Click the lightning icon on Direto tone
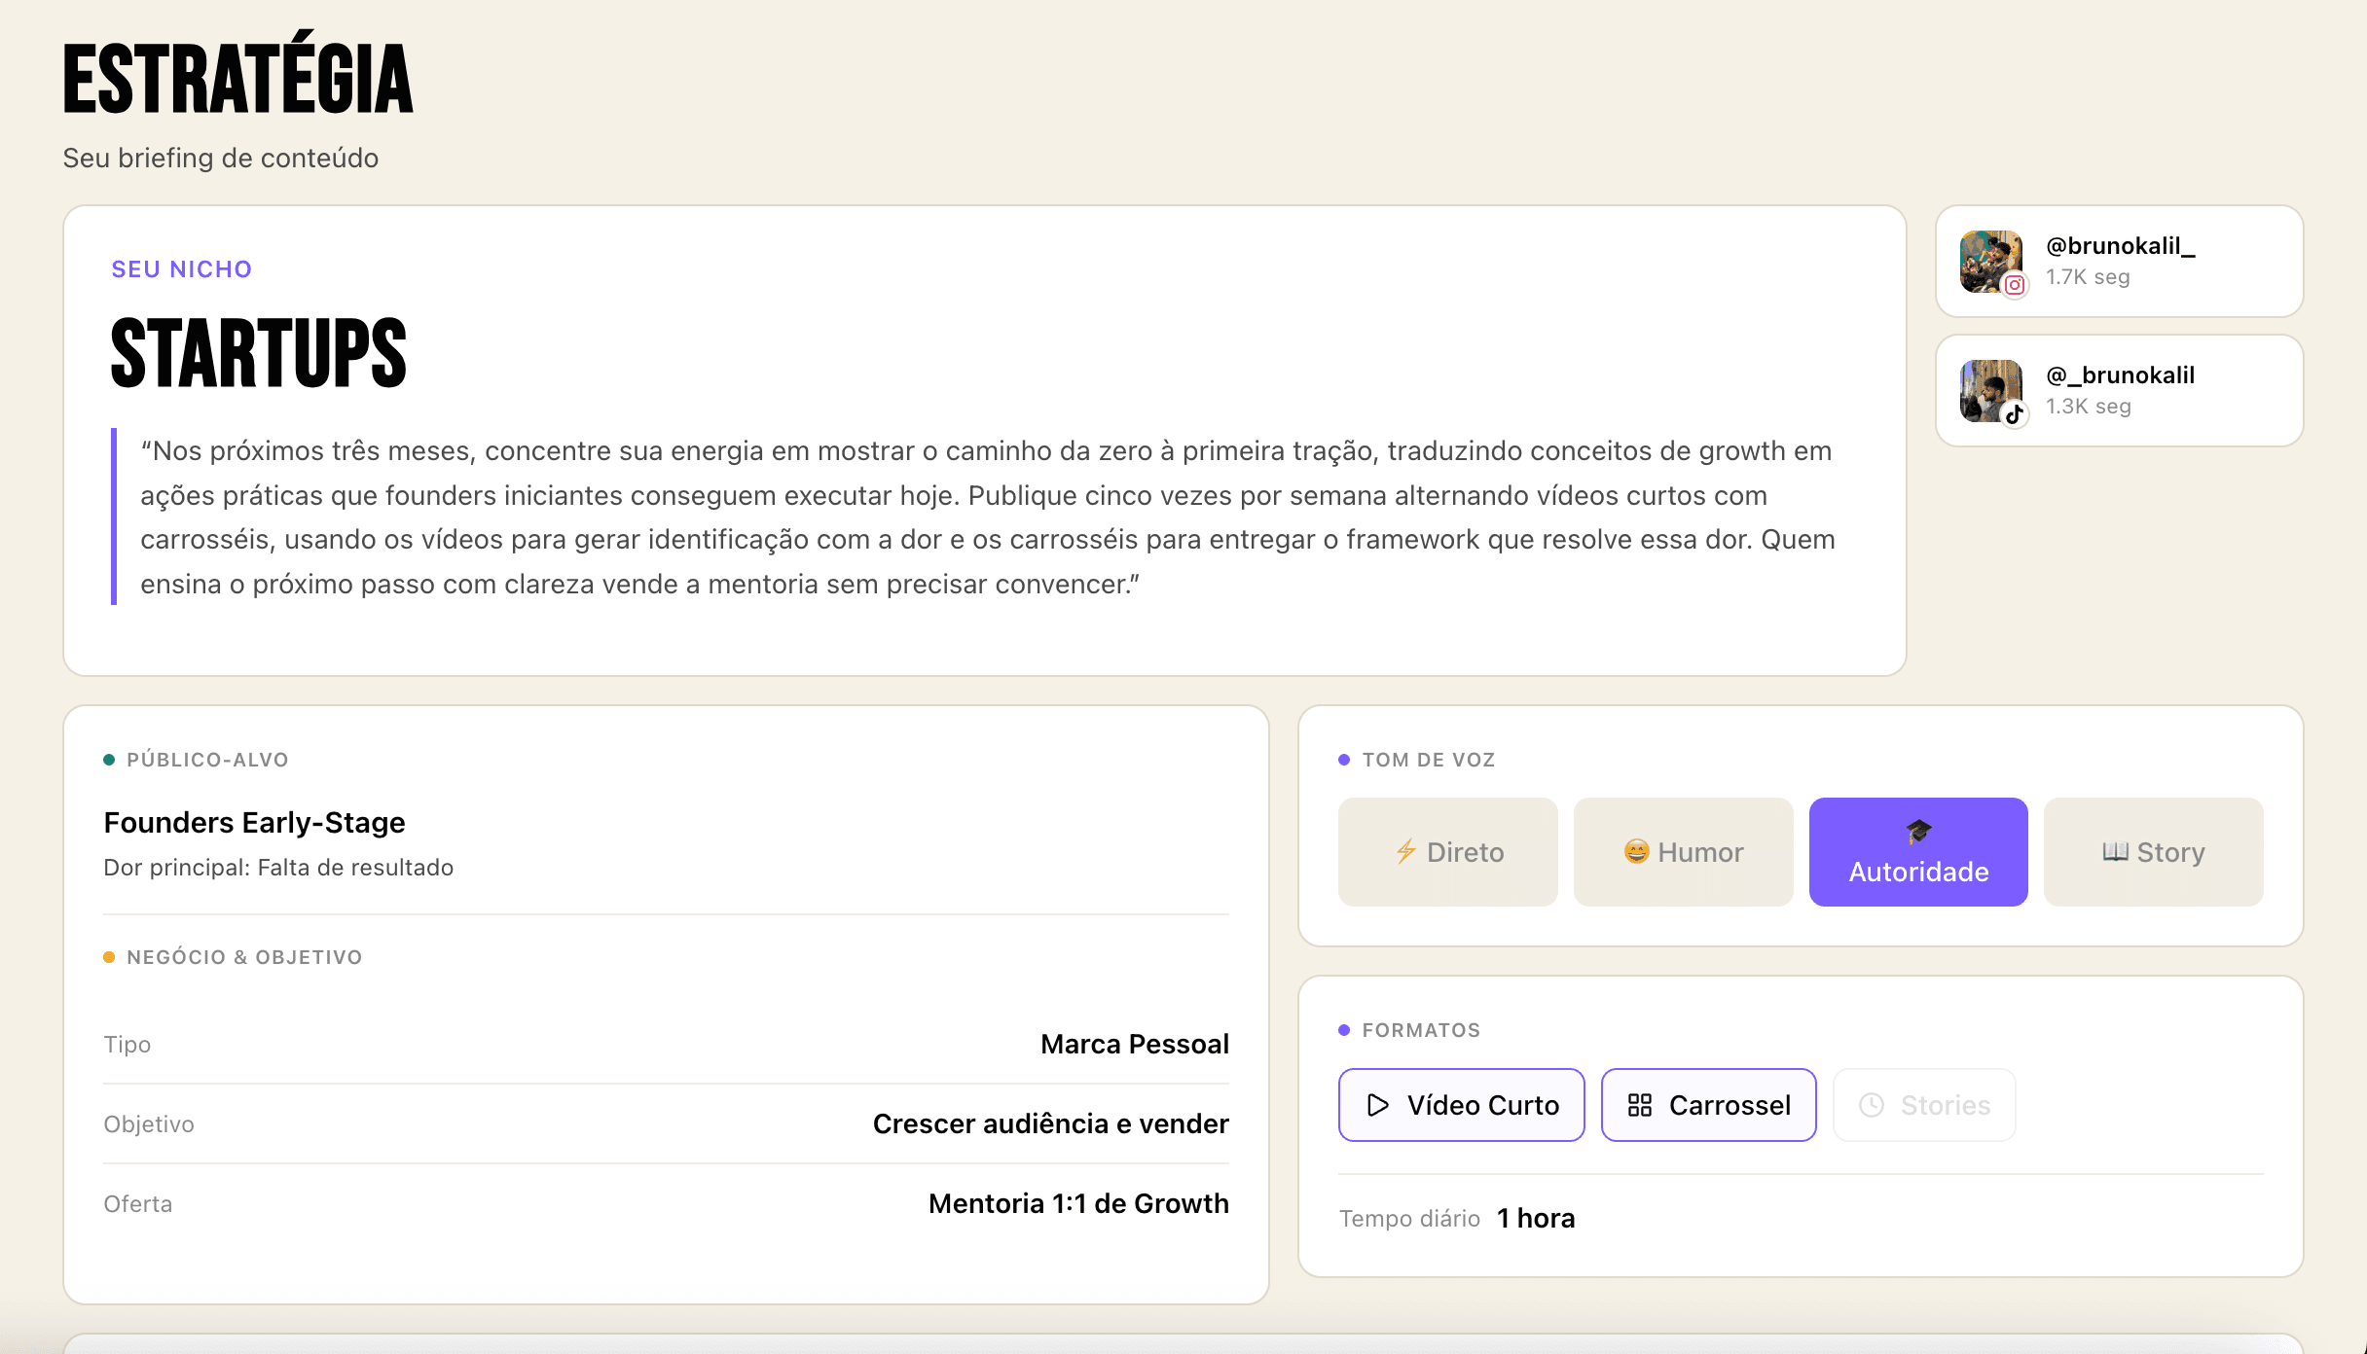The height and width of the screenshot is (1354, 2367). click(1405, 852)
